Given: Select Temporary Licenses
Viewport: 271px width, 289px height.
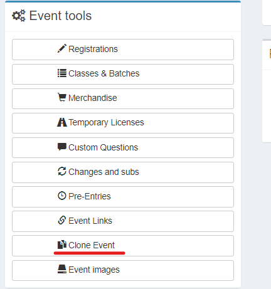Looking at the screenshot, I should click(x=123, y=123).
